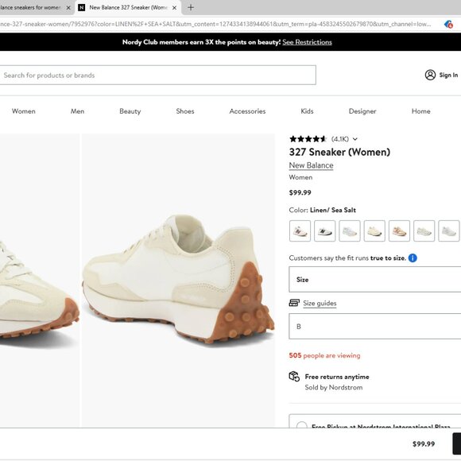Select the seventh white-gray sneaker swatch
The width and height of the screenshot is (461, 461).
448,231
